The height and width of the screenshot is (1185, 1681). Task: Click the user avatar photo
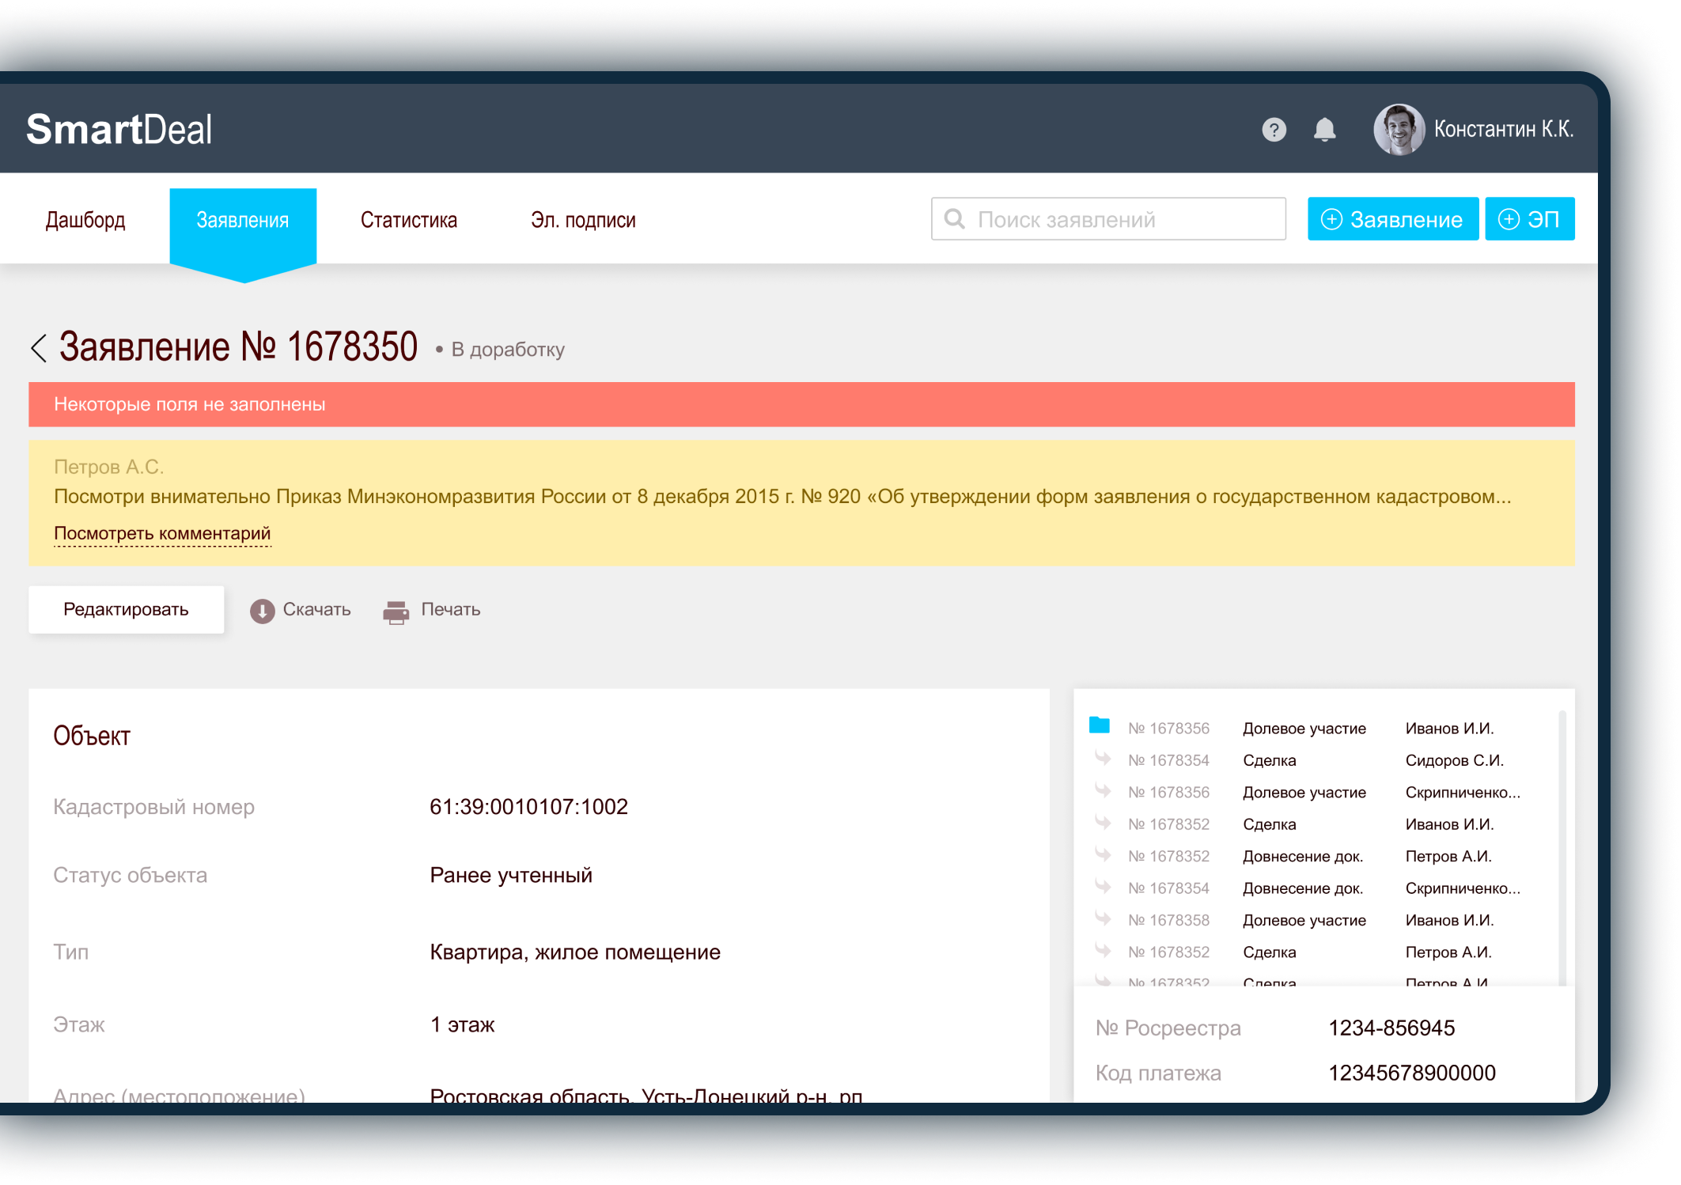coord(1398,130)
